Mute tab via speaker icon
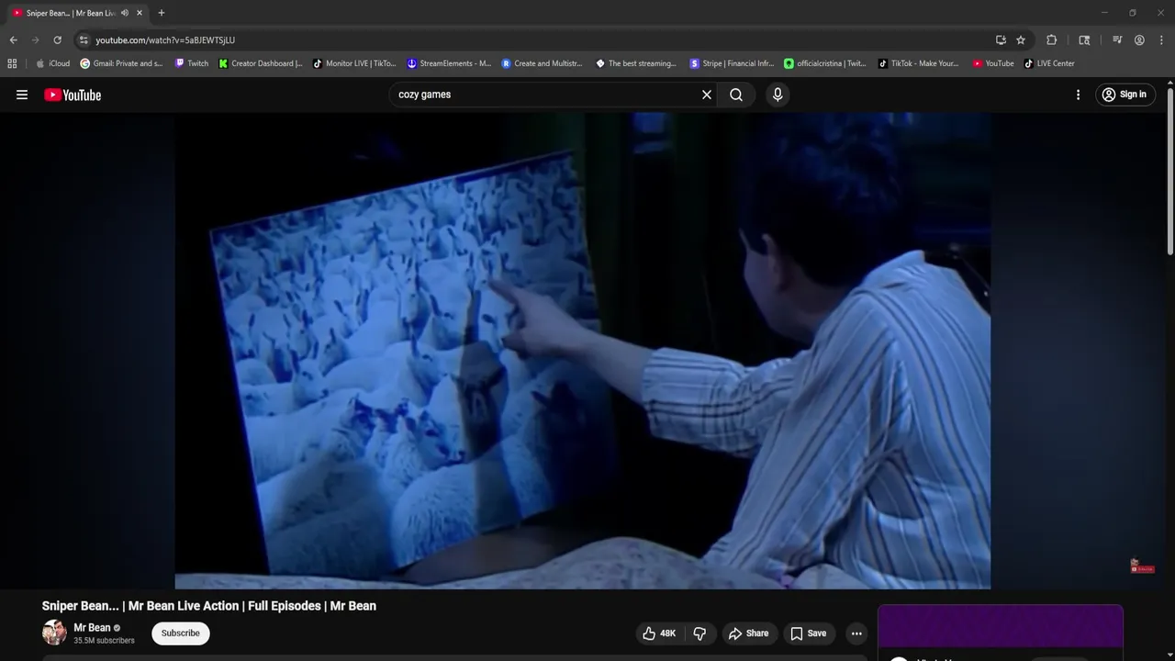The image size is (1175, 661). [x=125, y=13]
